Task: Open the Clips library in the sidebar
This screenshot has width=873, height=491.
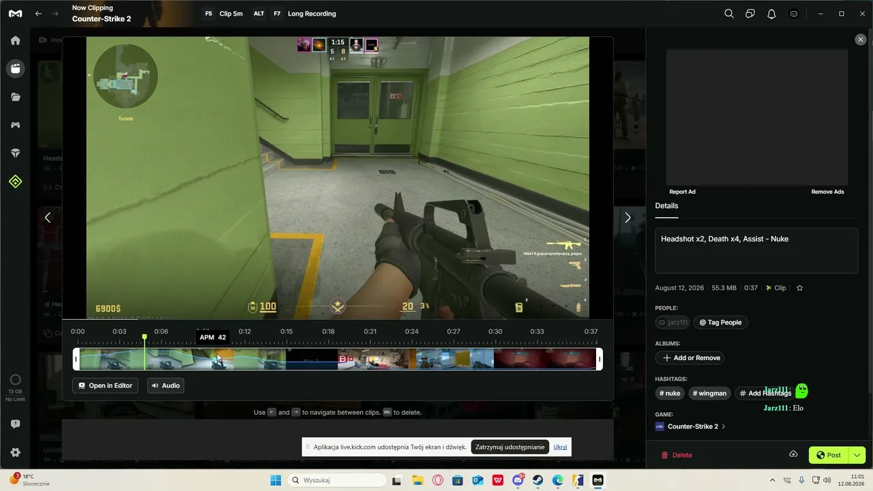Action: pos(15,68)
